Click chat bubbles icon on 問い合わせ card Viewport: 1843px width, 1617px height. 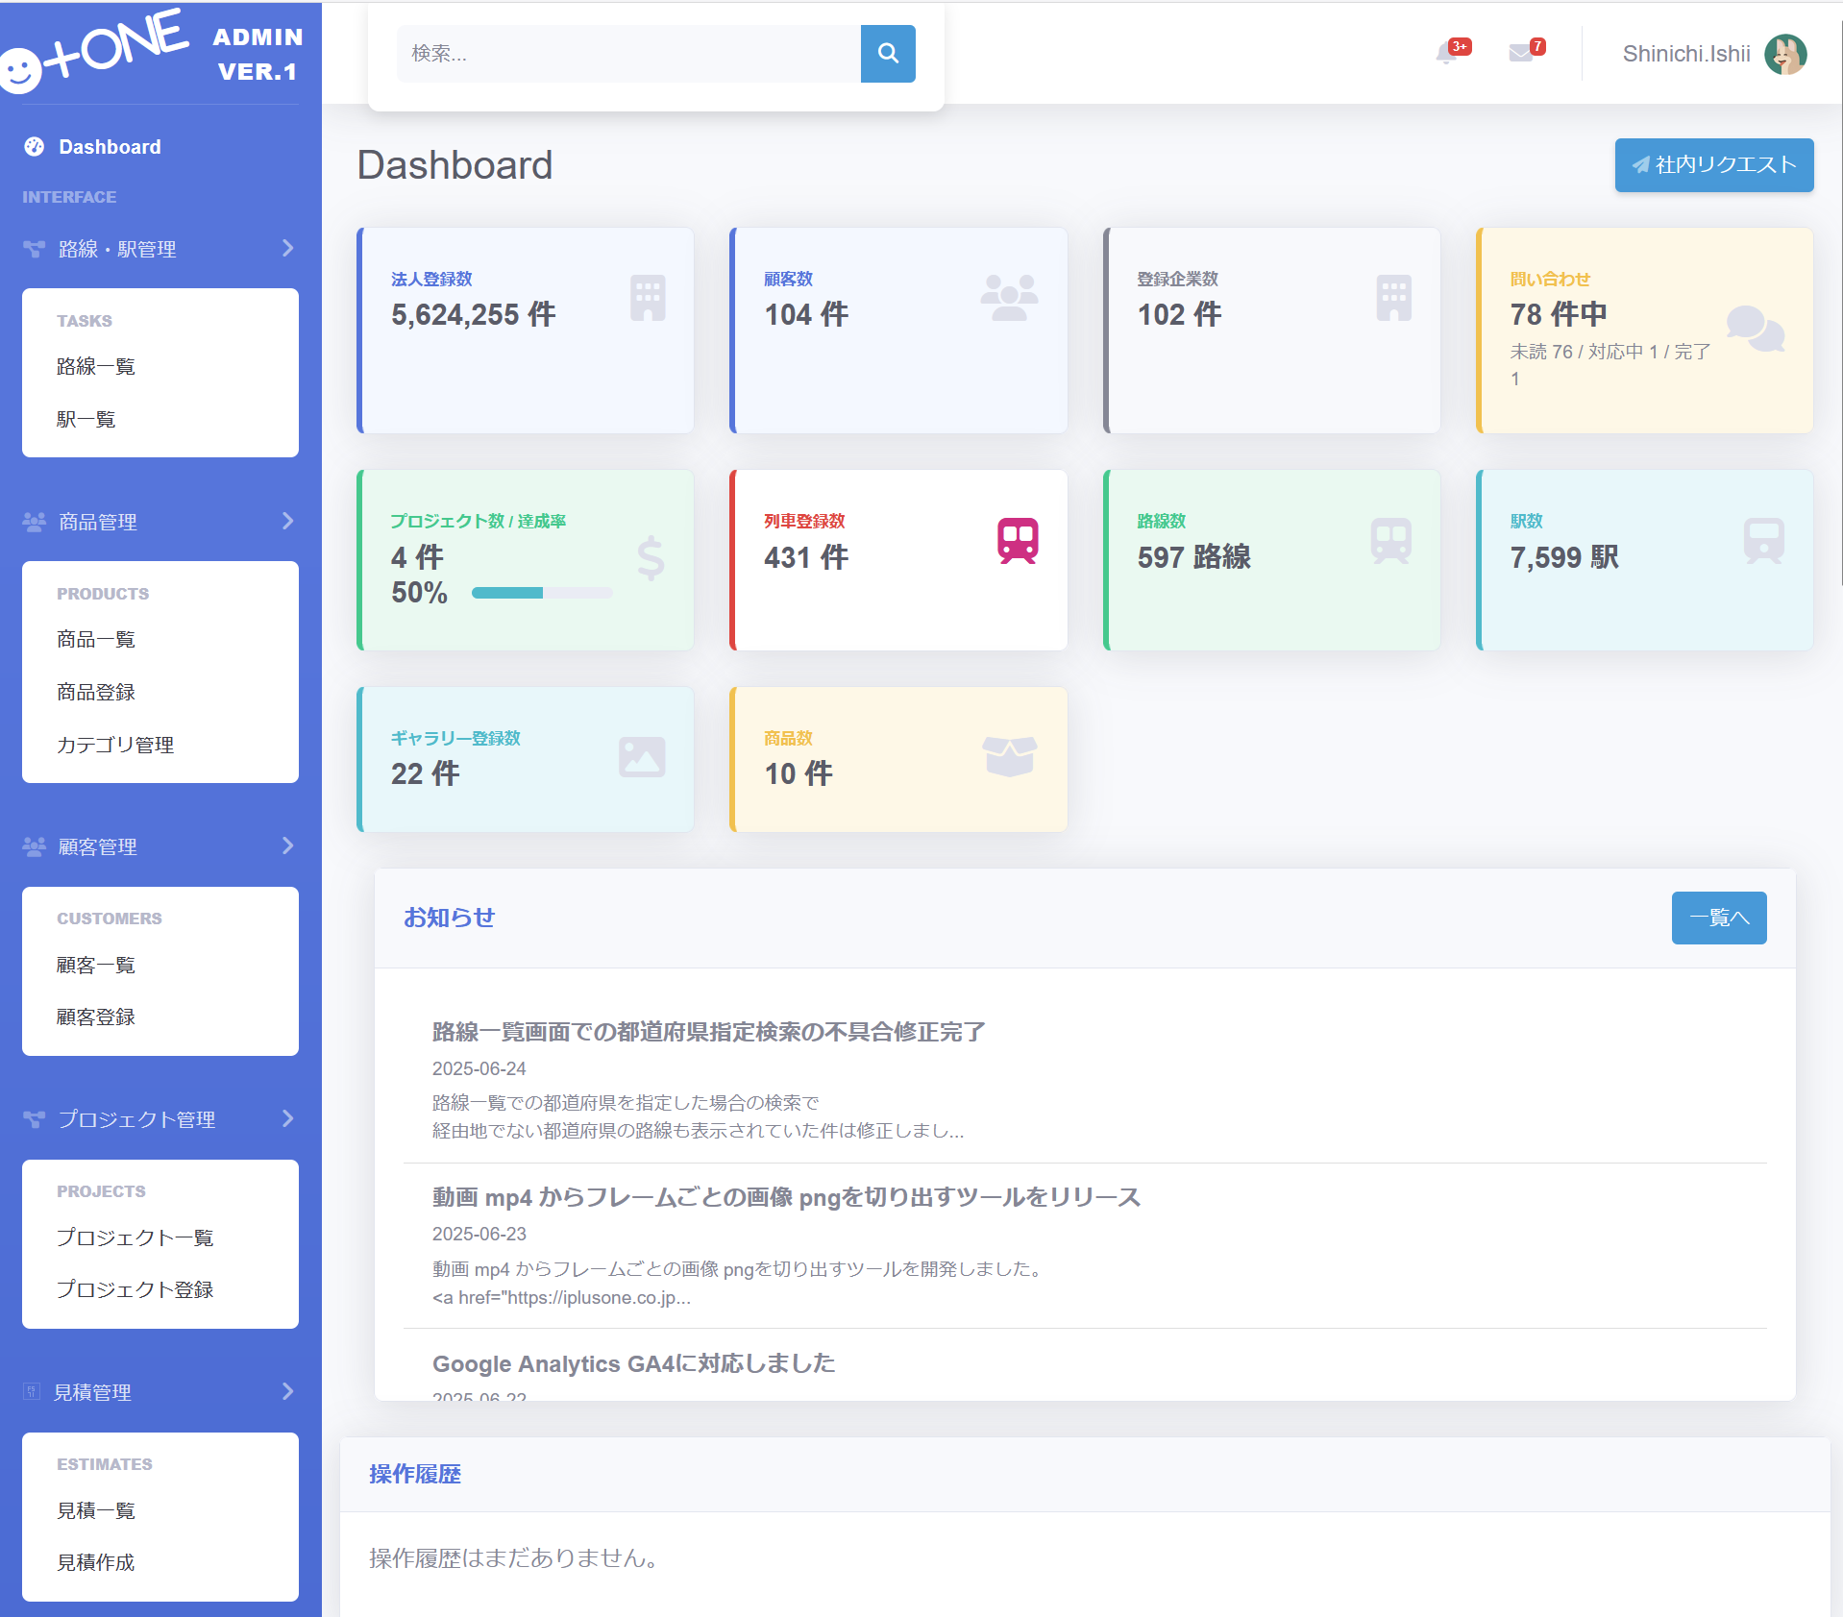pyautogui.click(x=1756, y=330)
